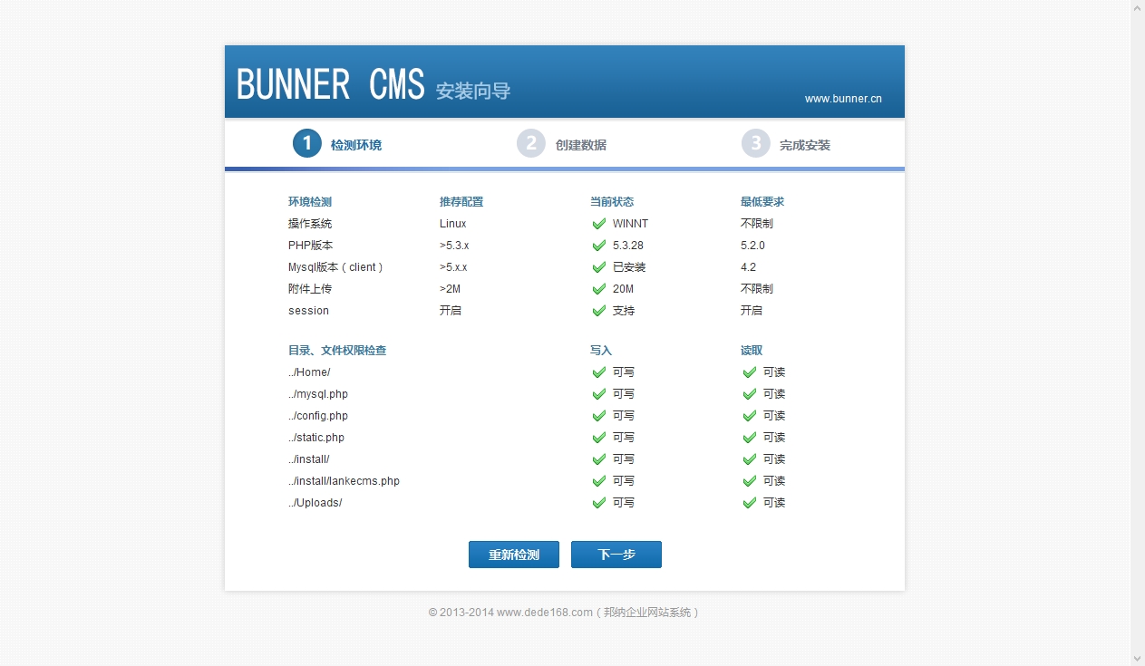Click the 写入 column header
Viewport: 1145px width, 666px height.
point(601,351)
